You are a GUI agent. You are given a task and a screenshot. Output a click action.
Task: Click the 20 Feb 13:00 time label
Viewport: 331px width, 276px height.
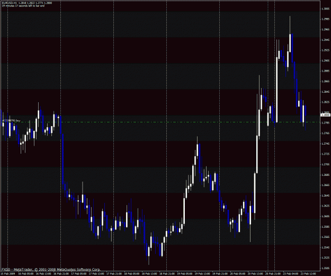[x=255, y=274]
